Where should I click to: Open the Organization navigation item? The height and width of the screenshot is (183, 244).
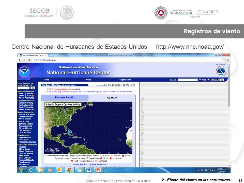[x=125, y=80]
